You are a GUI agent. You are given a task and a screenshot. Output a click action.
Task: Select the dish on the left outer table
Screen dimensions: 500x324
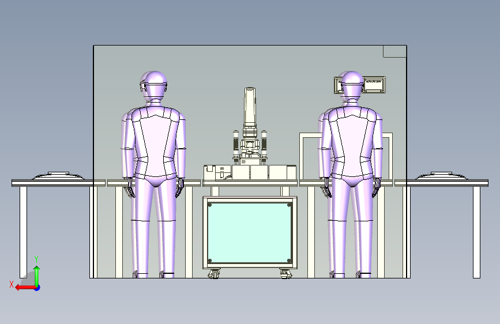tap(59, 176)
